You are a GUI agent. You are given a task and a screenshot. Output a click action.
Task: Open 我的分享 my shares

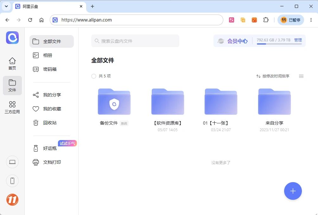[52, 95]
